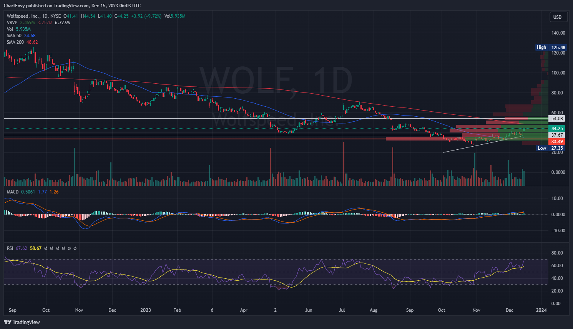Select the Feb label on time axis
This screenshot has width=573, height=329.
click(177, 310)
